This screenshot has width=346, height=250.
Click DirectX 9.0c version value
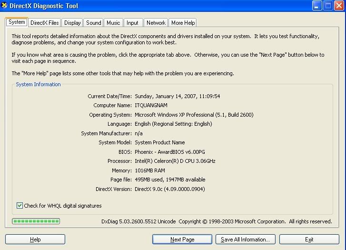tap(170, 189)
